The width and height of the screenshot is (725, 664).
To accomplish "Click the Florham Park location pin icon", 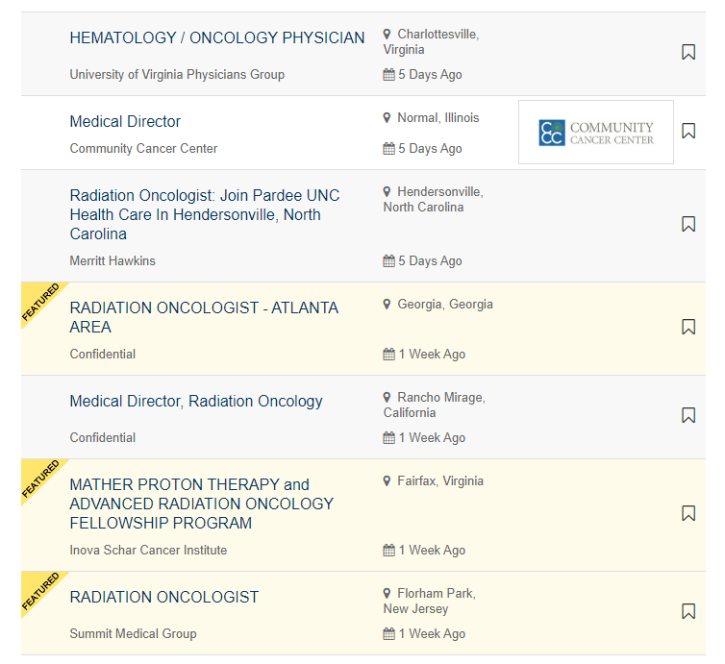I will coord(387,593).
